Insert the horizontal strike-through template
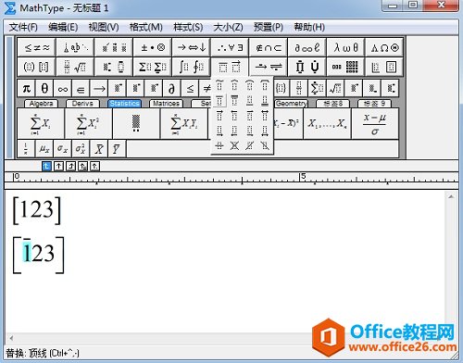 pyautogui.click(x=219, y=145)
